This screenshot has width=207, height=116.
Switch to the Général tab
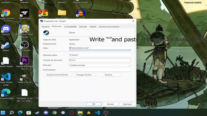45,27
